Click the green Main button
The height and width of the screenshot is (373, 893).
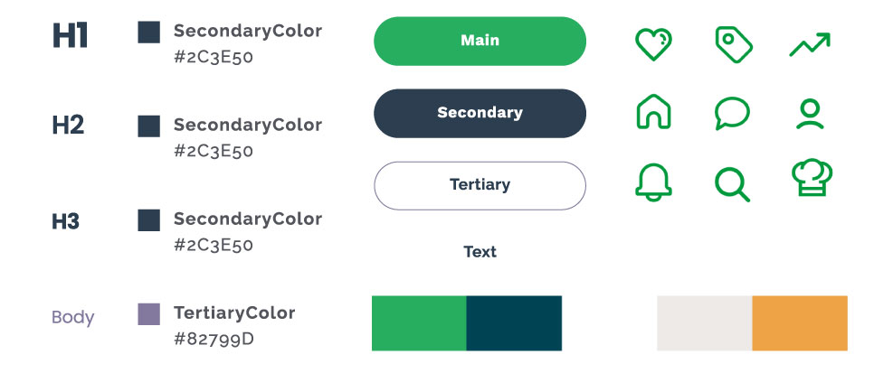[x=480, y=41]
